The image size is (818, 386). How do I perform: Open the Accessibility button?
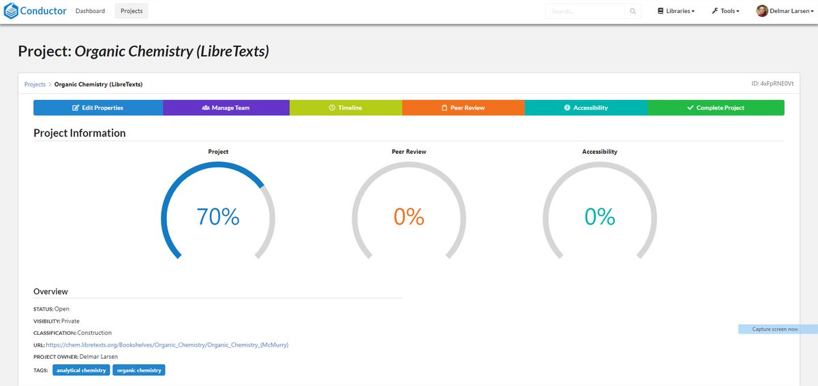click(x=586, y=108)
